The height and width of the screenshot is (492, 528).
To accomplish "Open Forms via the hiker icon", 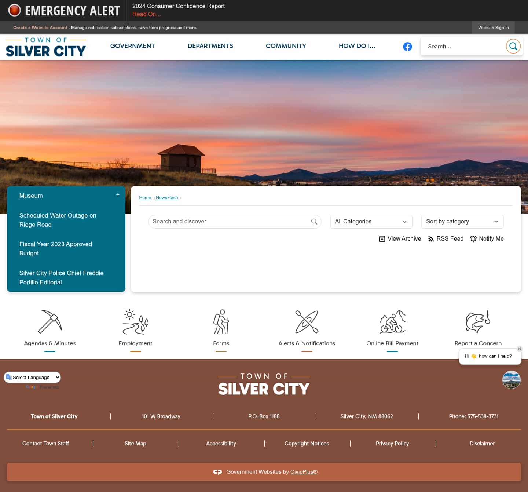I will [221, 322].
